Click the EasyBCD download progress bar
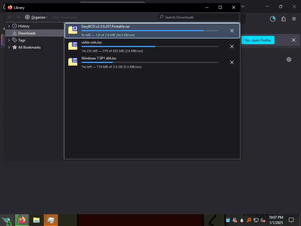This screenshot has width=301, height=226. pos(150,31)
